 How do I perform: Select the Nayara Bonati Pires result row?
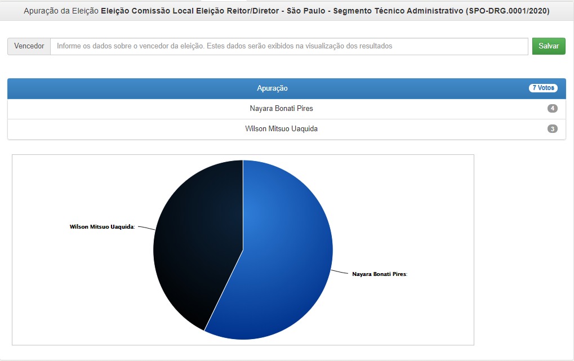pyautogui.click(x=287, y=109)
